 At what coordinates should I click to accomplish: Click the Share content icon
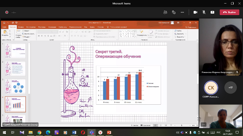(x=212, y=12)
